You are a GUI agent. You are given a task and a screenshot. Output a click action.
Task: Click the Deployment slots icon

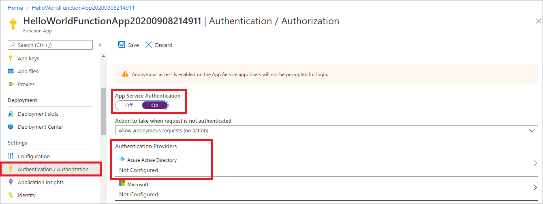click(x=11, y=114)
